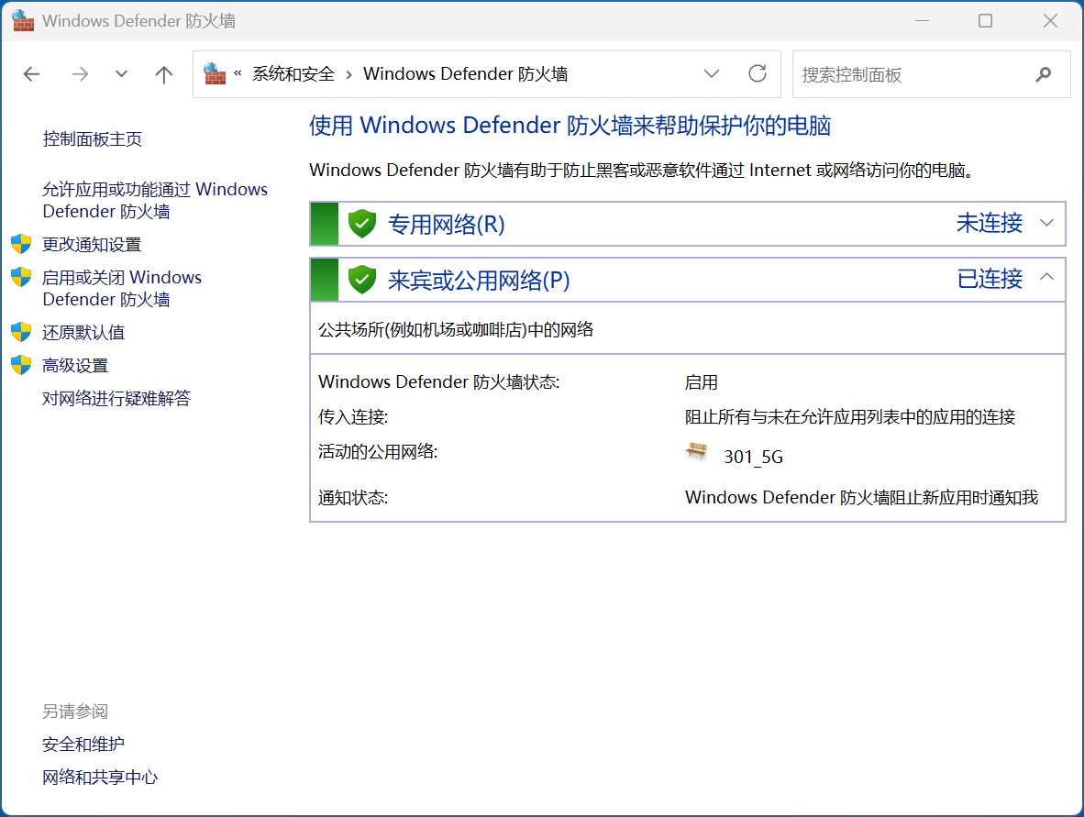
Task: Click shield icon beside 启用或关闭 Windows Defender
Action: click(x=21, y=277)
